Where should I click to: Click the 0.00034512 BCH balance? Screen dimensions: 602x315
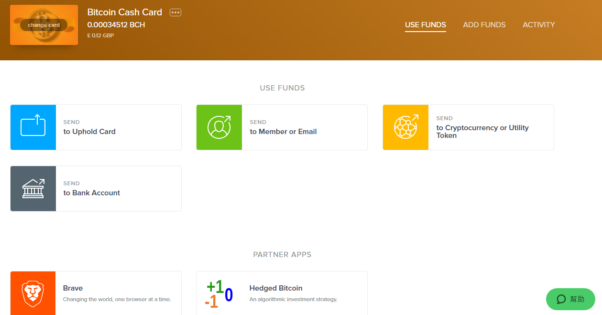[116, 25]
